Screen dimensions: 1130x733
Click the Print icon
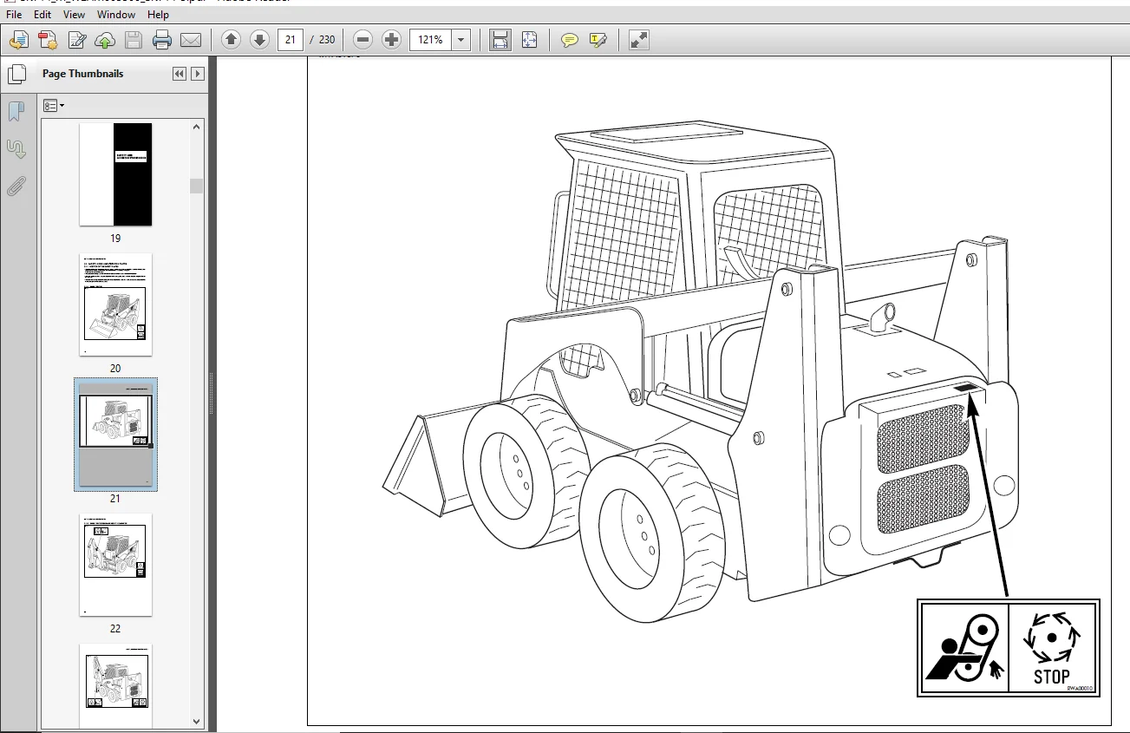[x=162, y=40]
